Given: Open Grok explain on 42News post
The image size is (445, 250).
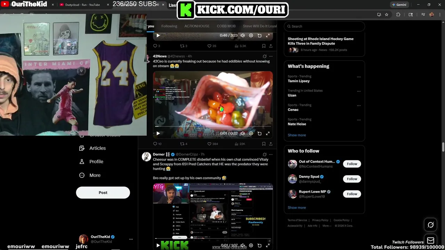Looking at the screenshot, I should click(x=265, y=56).
